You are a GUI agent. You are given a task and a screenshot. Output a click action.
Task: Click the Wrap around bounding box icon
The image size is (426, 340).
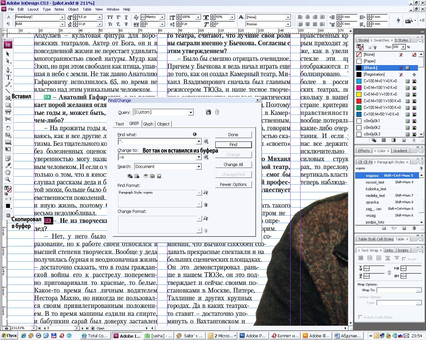click(x=370, y=258)
